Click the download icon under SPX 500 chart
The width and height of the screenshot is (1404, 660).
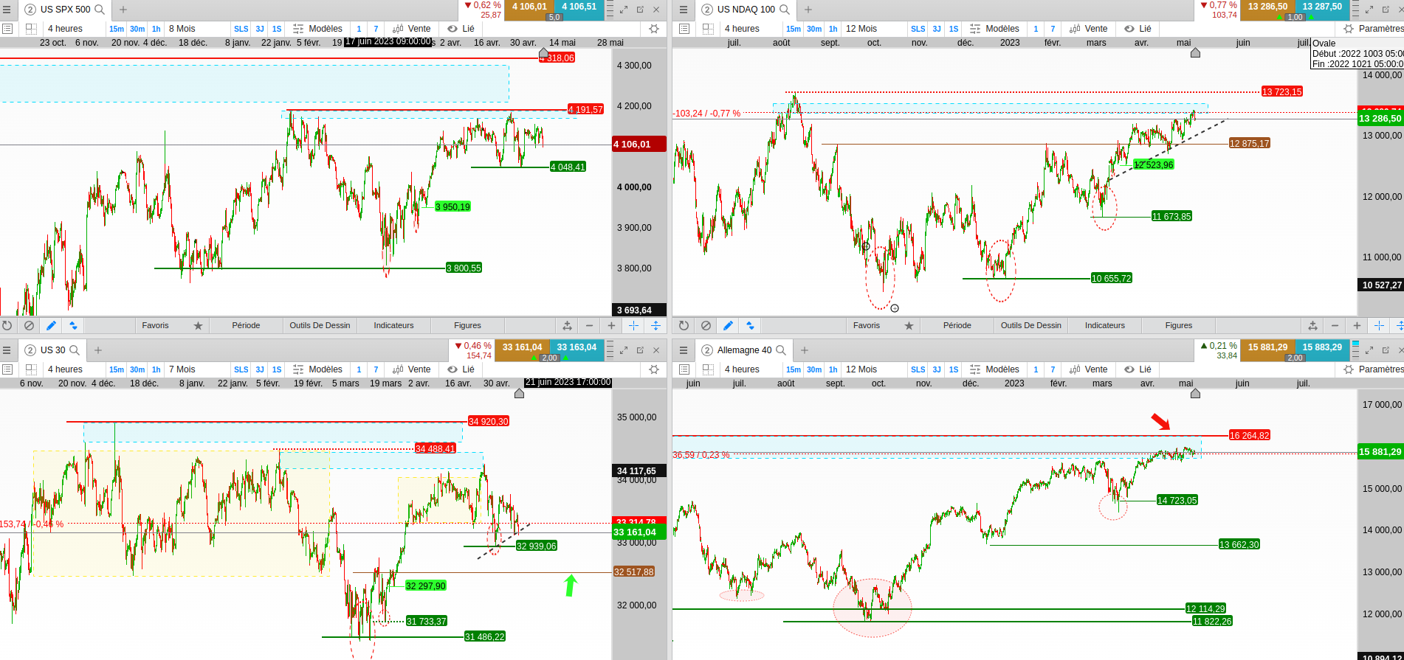pos(567,325)
